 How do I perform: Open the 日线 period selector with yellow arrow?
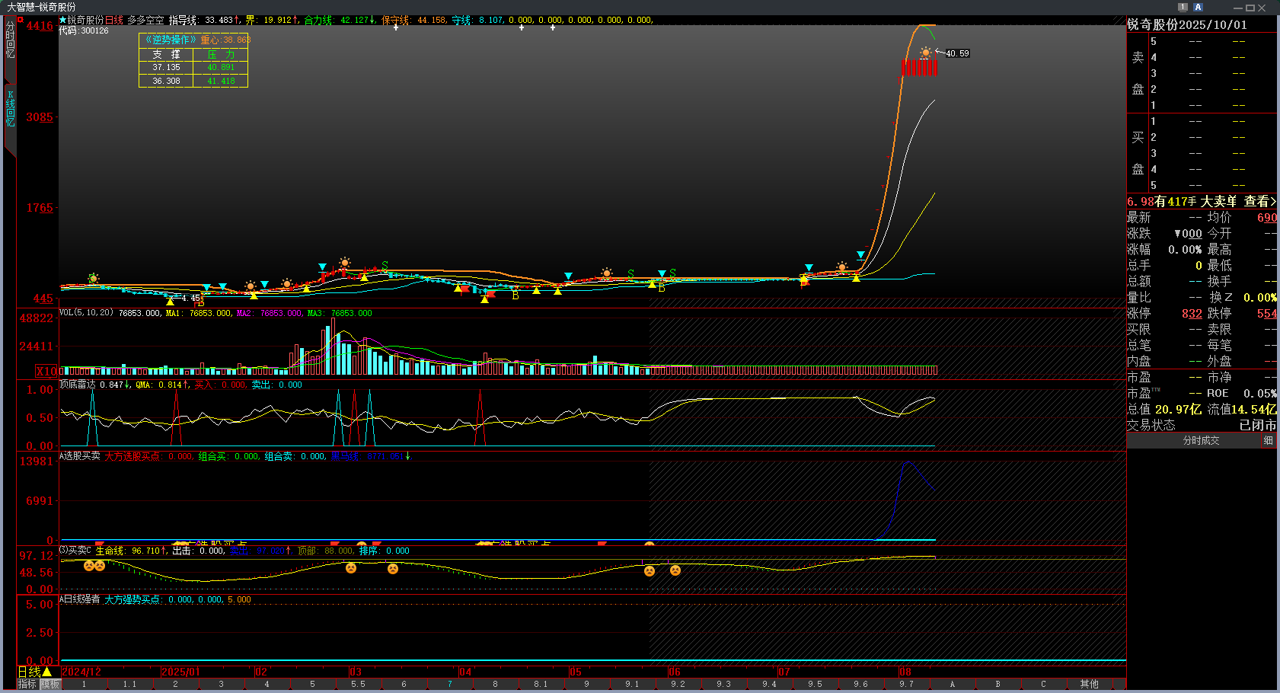pyautogui.click(x=34, y=672)
